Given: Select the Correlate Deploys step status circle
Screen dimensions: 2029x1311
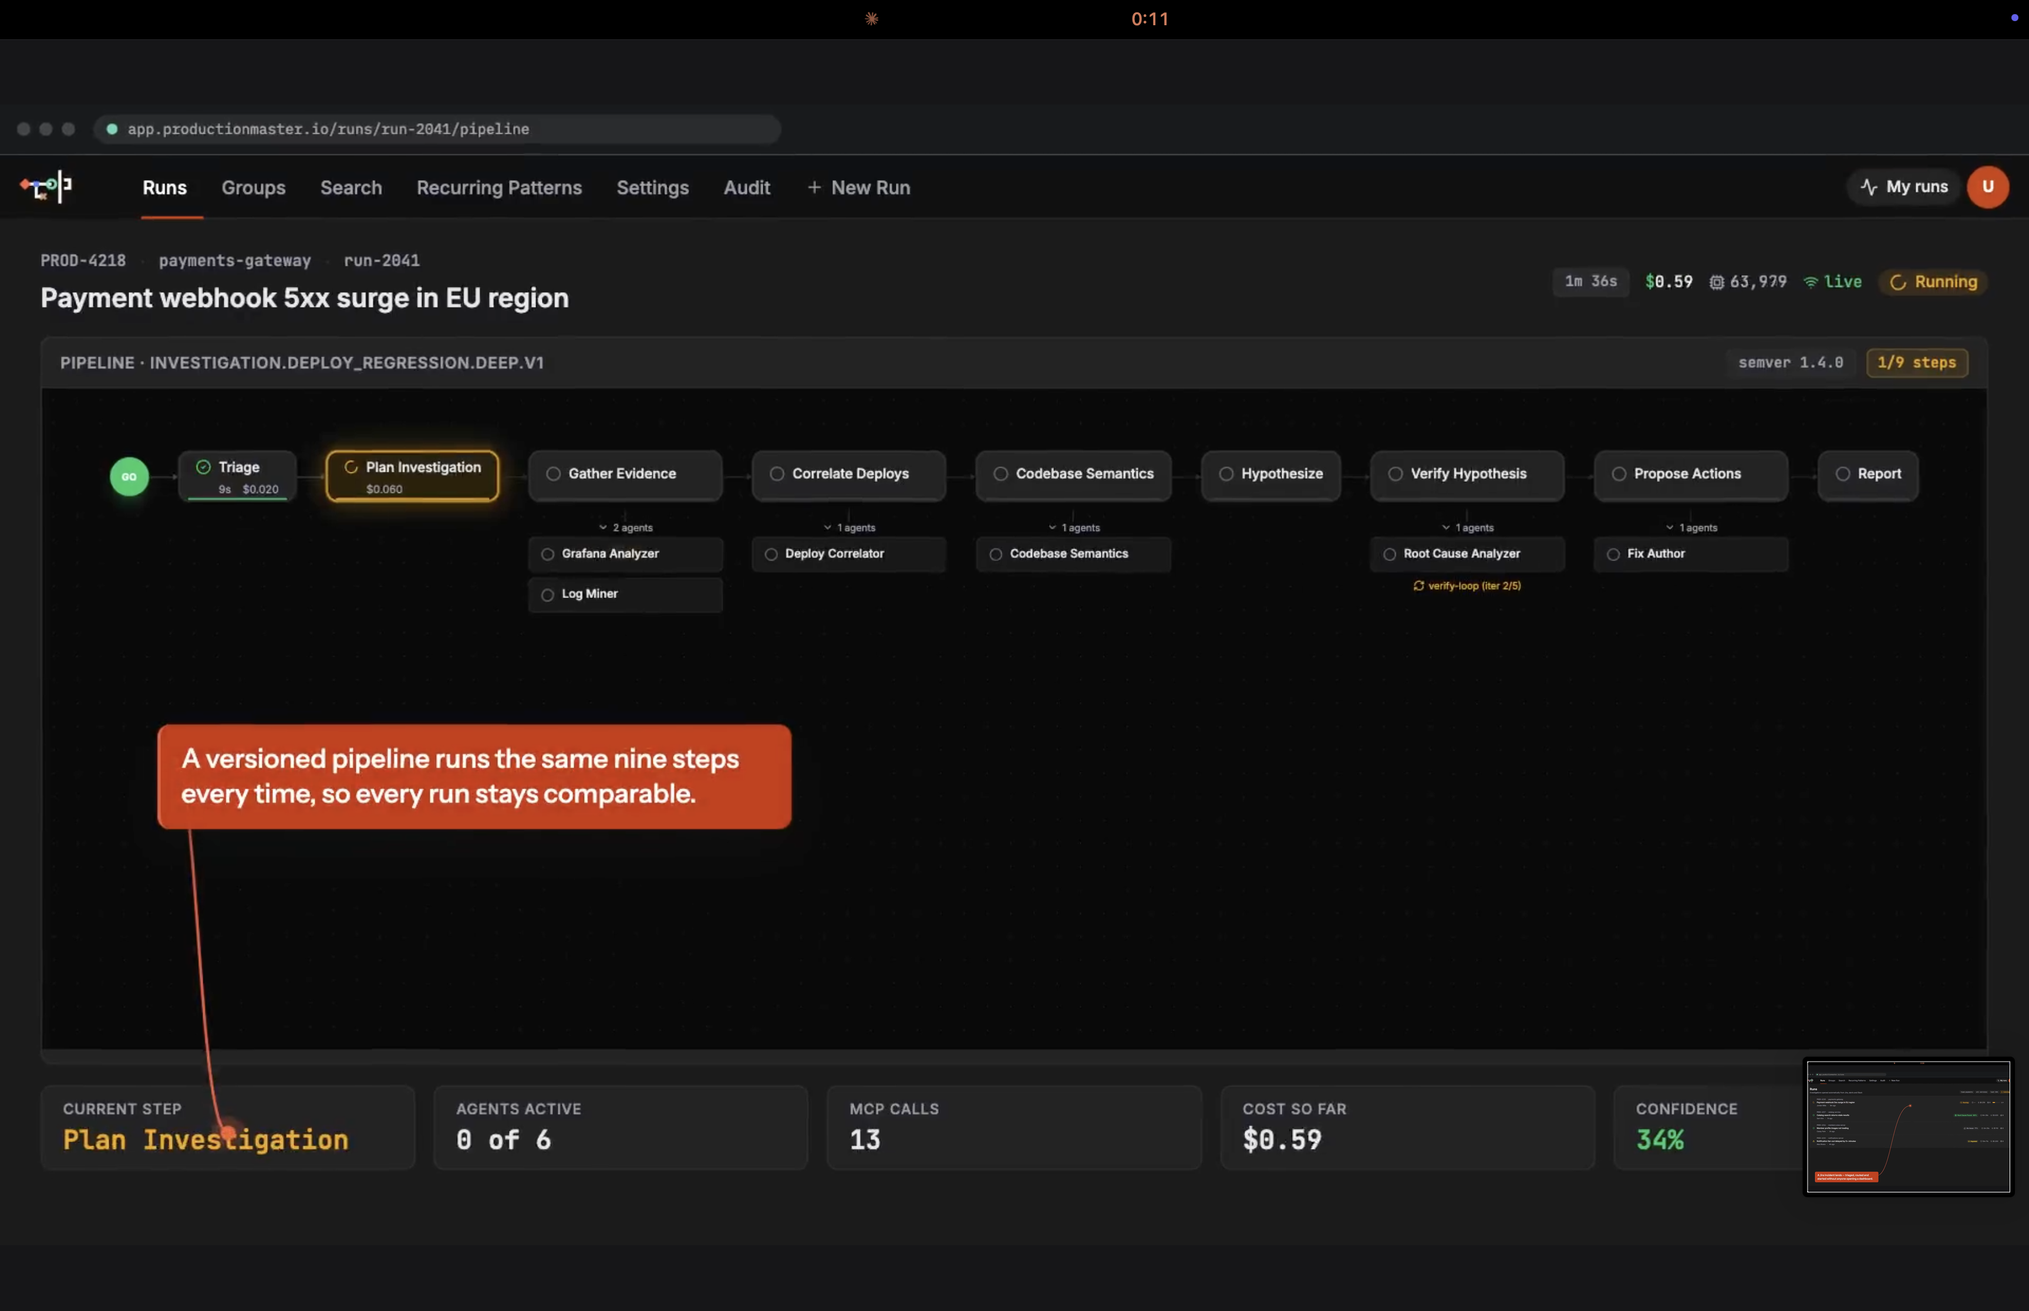Looking at the screenshot, I should tap(777, 474).
